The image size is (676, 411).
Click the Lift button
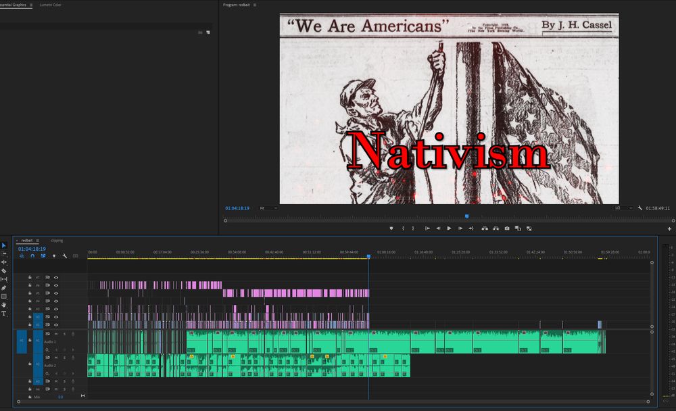tap(485, 228)
